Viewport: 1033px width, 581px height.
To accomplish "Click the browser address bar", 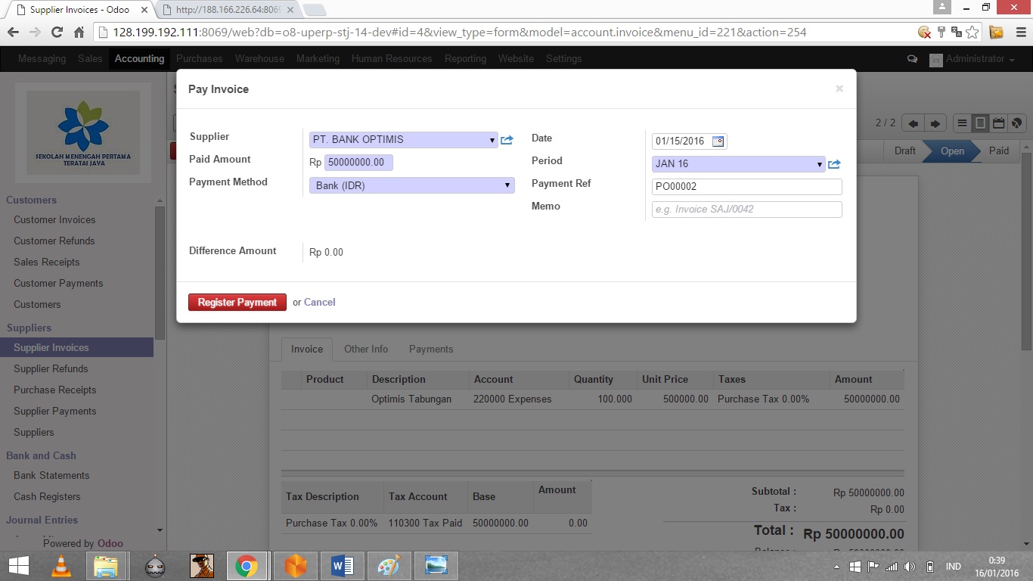I will pos(507,33).
